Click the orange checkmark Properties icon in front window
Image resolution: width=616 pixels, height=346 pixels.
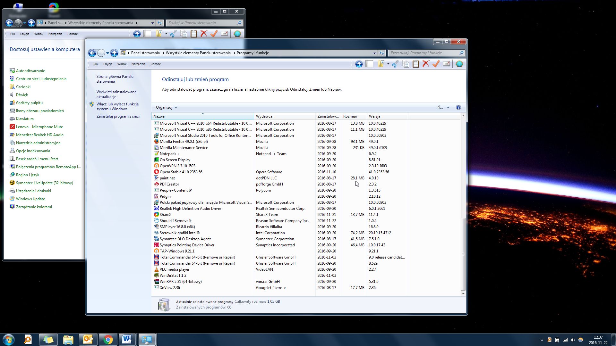(x=436, y=64)
